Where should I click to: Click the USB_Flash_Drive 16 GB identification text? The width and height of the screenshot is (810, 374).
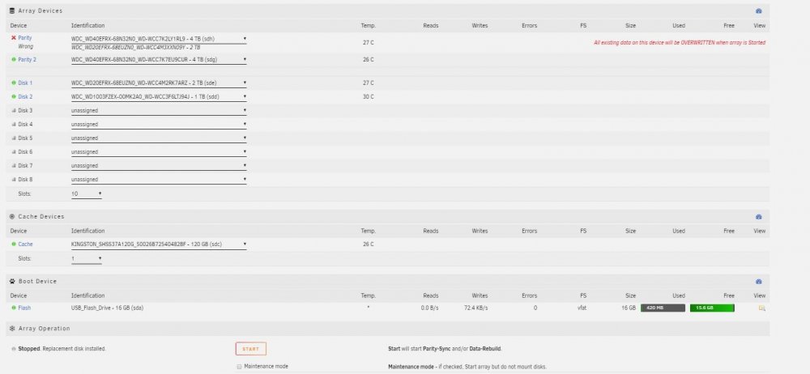click(x=108, y=308)
